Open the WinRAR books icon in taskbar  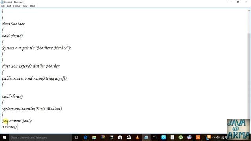[103, 137]
